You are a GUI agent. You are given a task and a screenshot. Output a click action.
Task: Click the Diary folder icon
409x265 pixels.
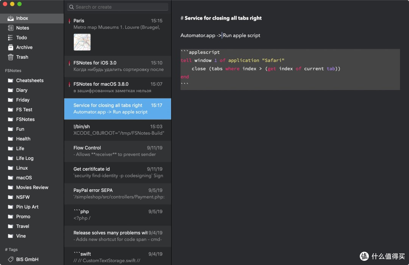11,90
